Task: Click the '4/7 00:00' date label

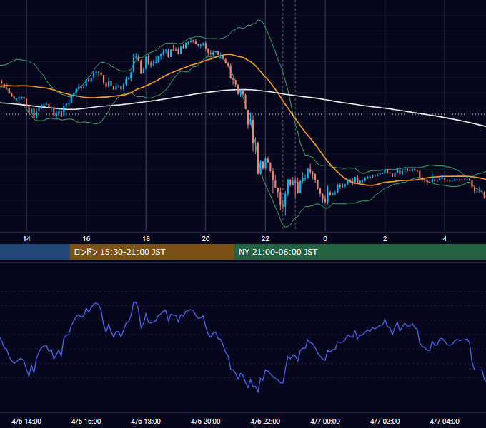Action: (325, 422)
